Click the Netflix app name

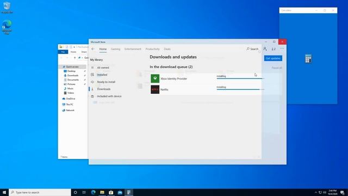point(164,89)
